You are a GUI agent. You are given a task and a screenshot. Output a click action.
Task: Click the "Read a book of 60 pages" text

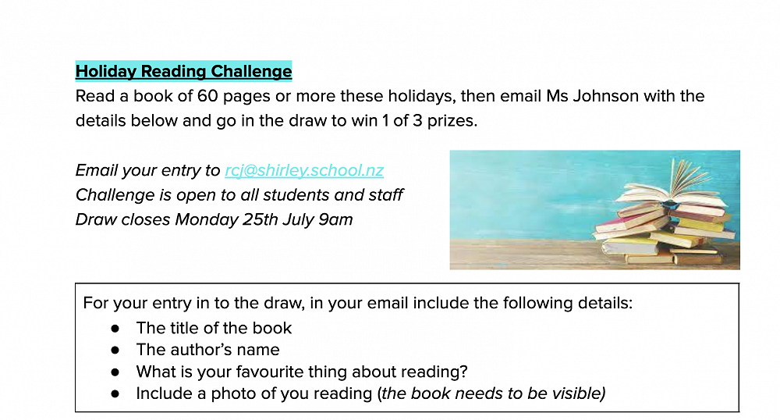tap(195, 97)
